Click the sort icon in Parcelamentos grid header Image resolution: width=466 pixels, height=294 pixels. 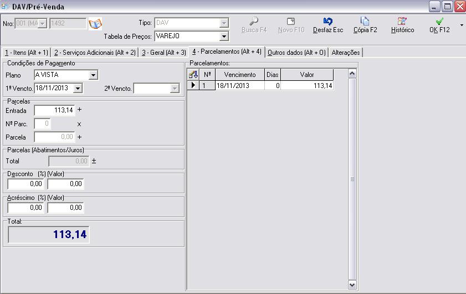point(193,75)
